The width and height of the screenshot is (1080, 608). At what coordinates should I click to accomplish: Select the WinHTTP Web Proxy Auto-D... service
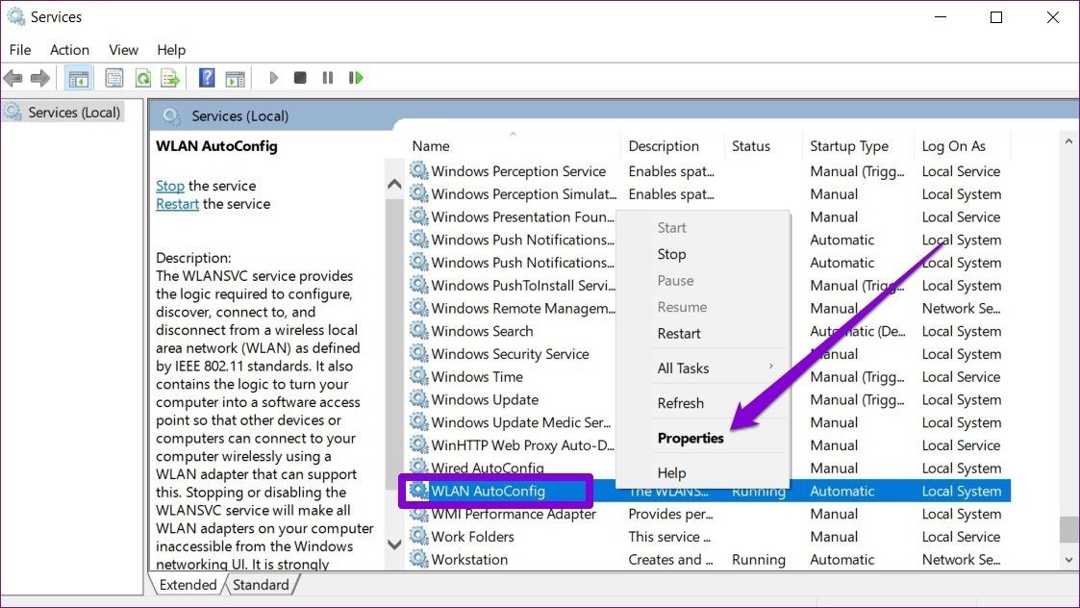tap(523, 445)
